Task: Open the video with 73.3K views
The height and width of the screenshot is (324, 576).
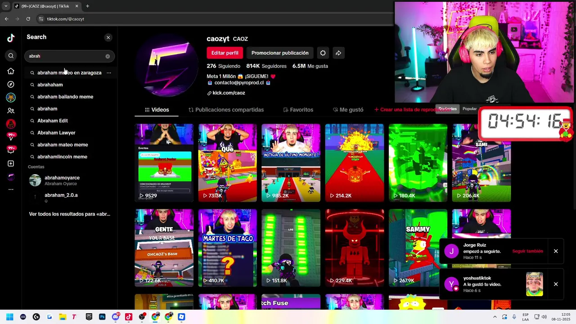Action: [x=228, y=163]
